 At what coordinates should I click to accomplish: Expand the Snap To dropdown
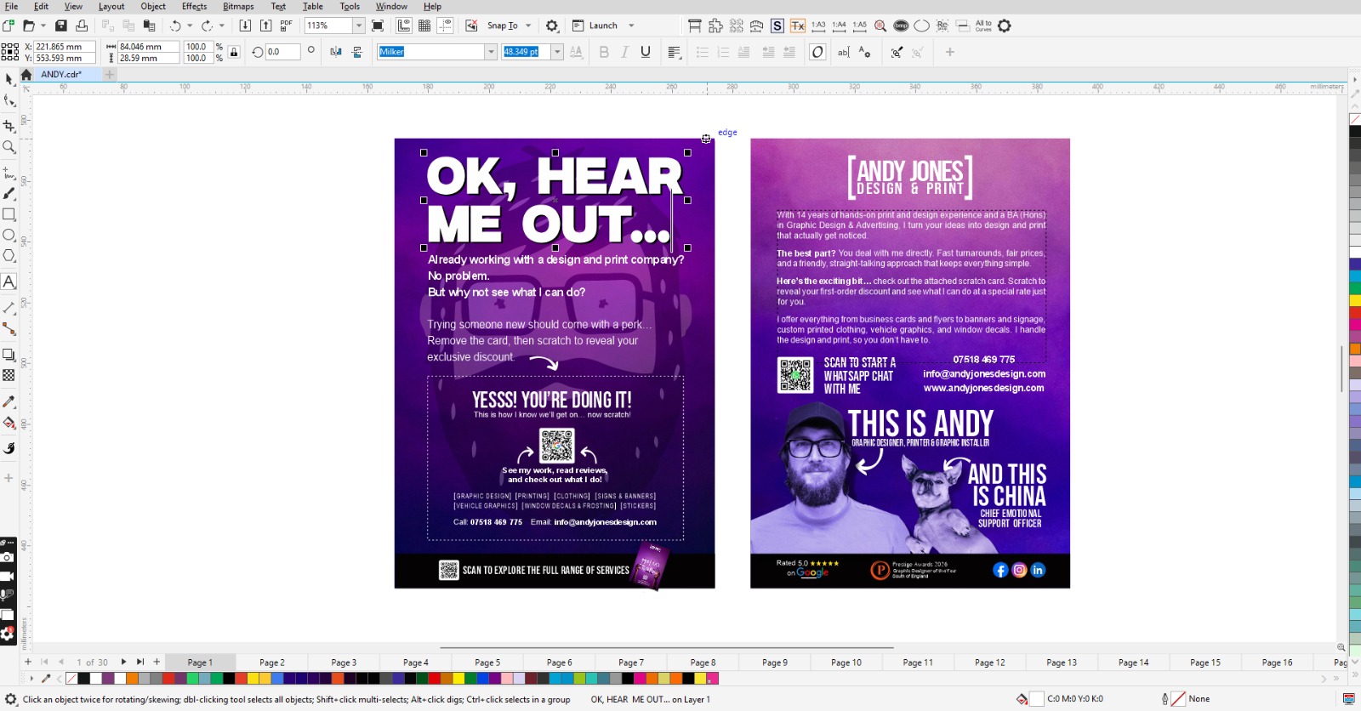coord(528,26)
